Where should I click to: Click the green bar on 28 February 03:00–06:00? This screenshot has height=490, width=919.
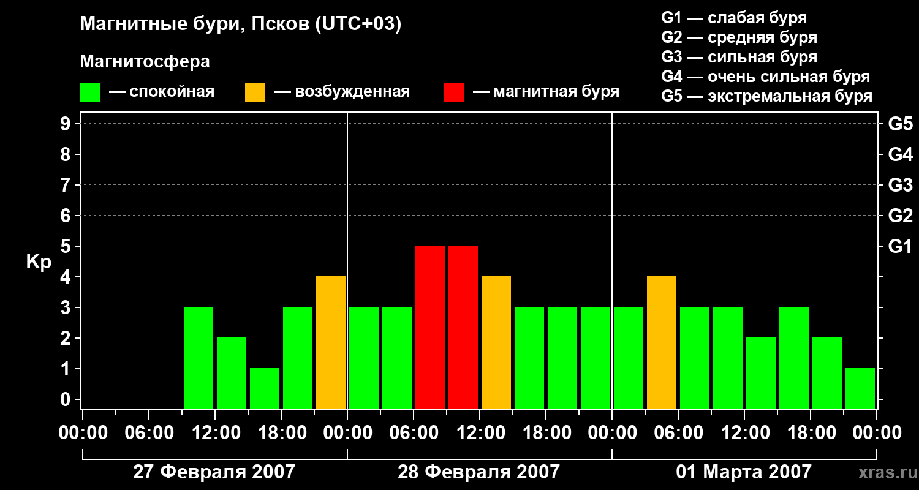397,358
